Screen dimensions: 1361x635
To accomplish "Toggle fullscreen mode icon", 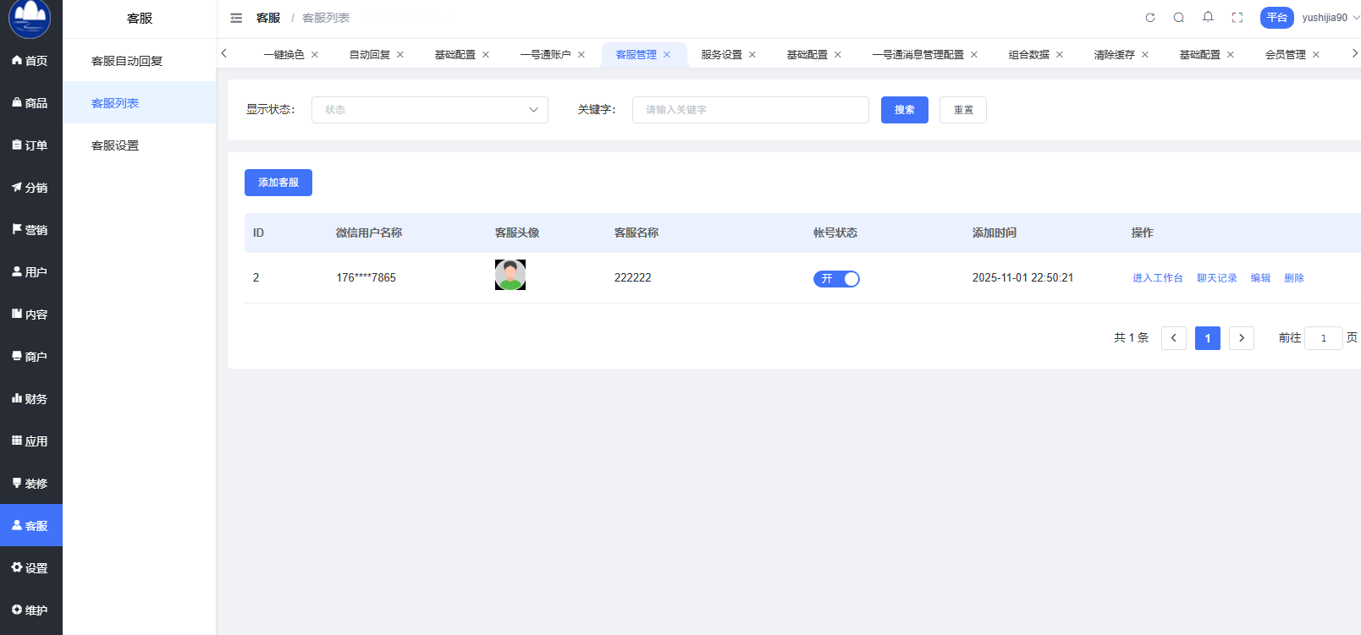I will coord(1237,18).
